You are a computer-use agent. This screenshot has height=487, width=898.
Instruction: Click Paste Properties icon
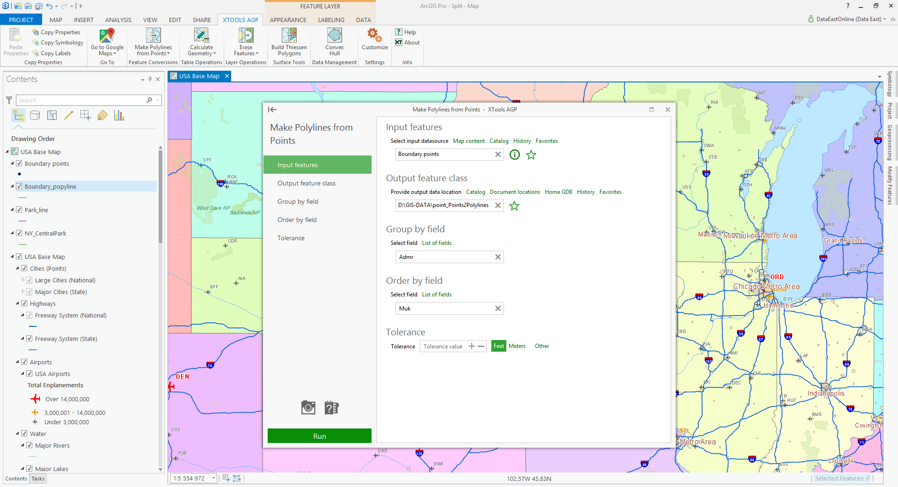tap(15, 36)
